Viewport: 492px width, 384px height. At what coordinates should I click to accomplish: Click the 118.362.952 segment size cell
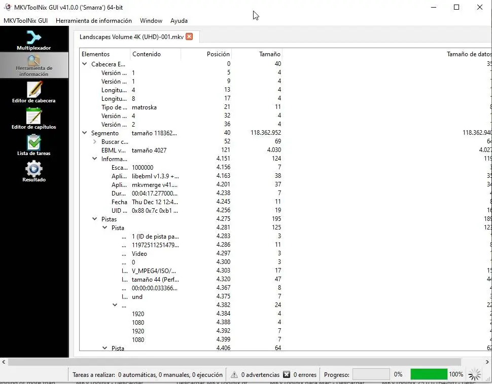click(x=265, y=133)
